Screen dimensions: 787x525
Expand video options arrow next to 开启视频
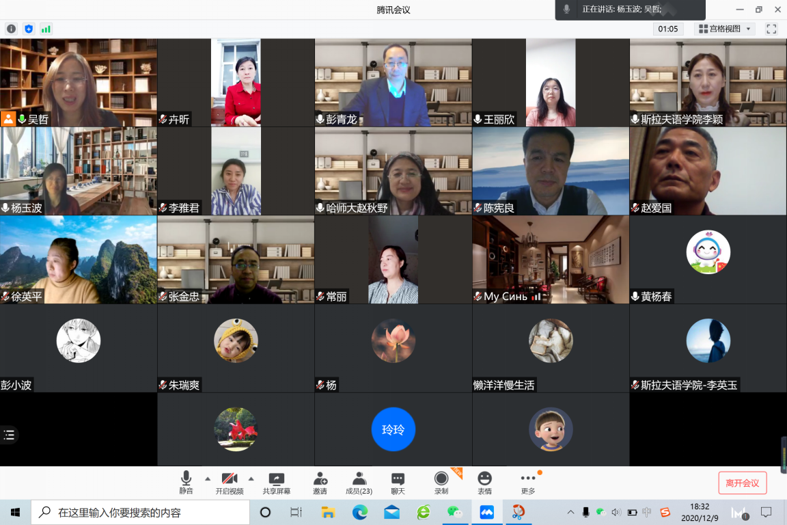coord(251,479)
